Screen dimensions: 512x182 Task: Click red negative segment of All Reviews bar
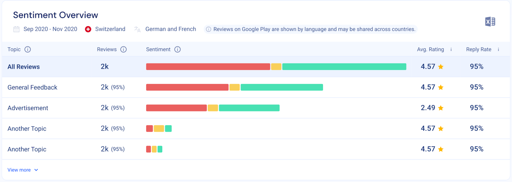coord(208,67)
